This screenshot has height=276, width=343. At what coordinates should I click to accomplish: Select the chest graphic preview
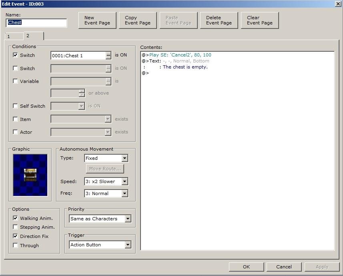[x=30, y=175]
